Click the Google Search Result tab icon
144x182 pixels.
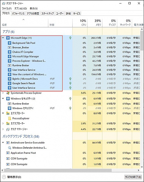9,83
